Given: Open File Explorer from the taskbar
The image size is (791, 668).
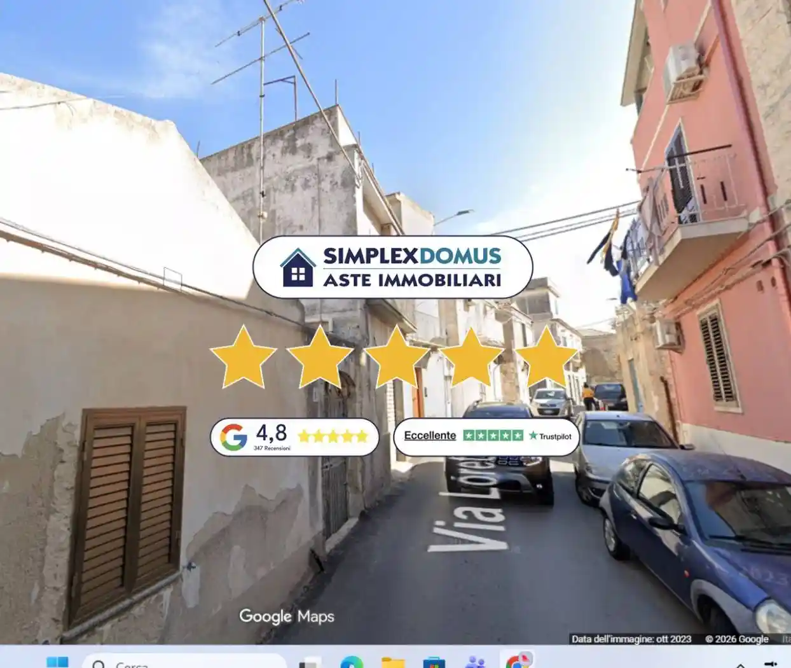Looking at the screenshot, I should point(393,662).
